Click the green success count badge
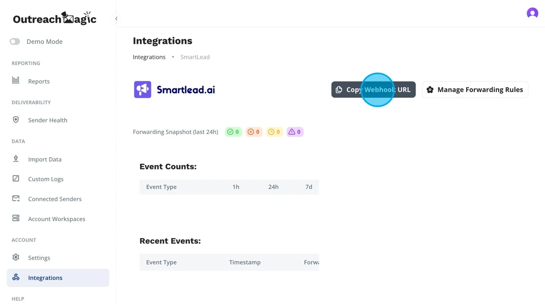This screenshot has width=545, height=304. tap(233, 132)
